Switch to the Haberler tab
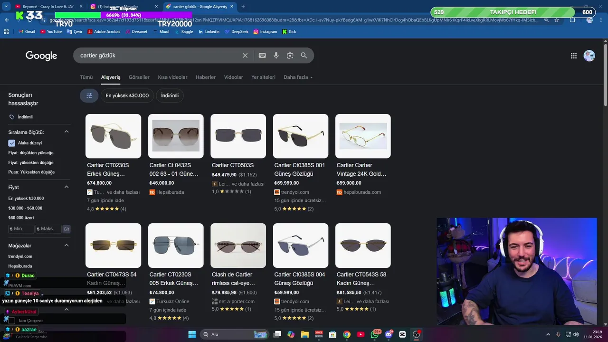608x342 pixels. coord(206,77)
